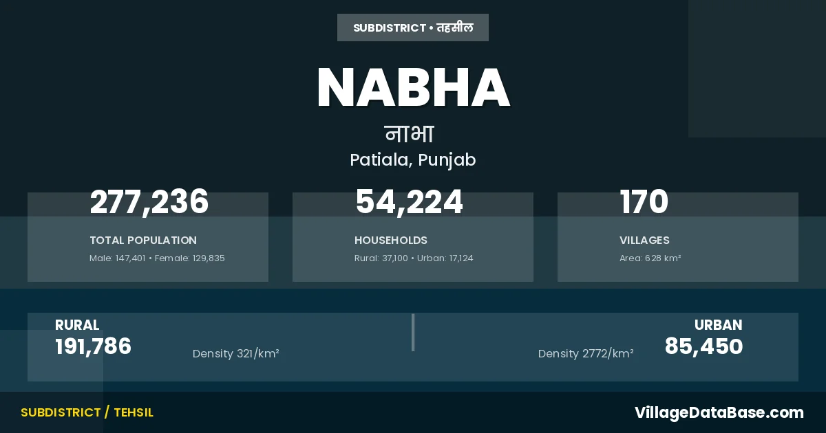Image resolution: width=826 pixels, height=433 pixels.
Task: Click the Patiala, Punjab location text
Action: point(413,160)
